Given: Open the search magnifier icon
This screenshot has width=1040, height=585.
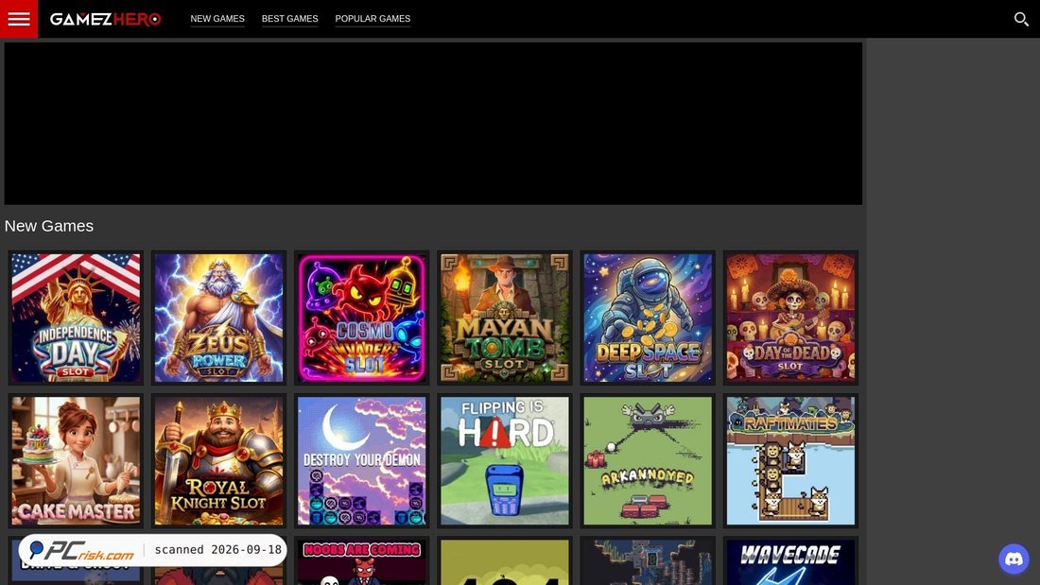Looking at the screenshot, I should pyautogui.click(x=1021, y=19).
